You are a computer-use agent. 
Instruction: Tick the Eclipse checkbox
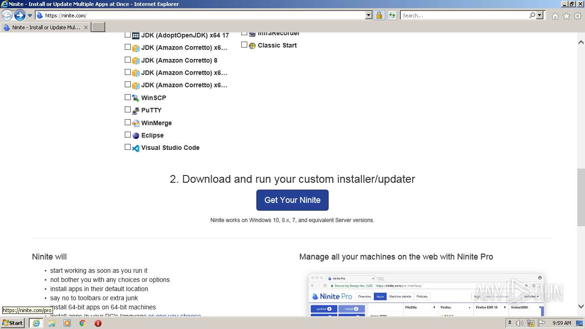coord(128,135)
